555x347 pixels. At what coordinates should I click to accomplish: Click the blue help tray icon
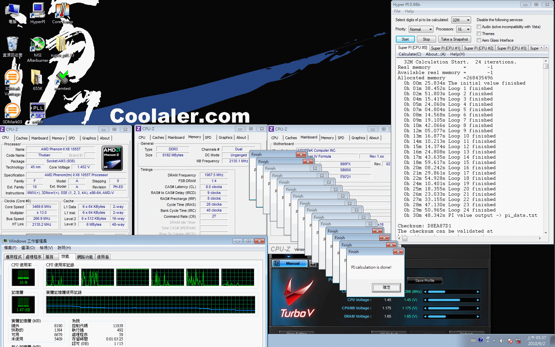pos(480,340)
